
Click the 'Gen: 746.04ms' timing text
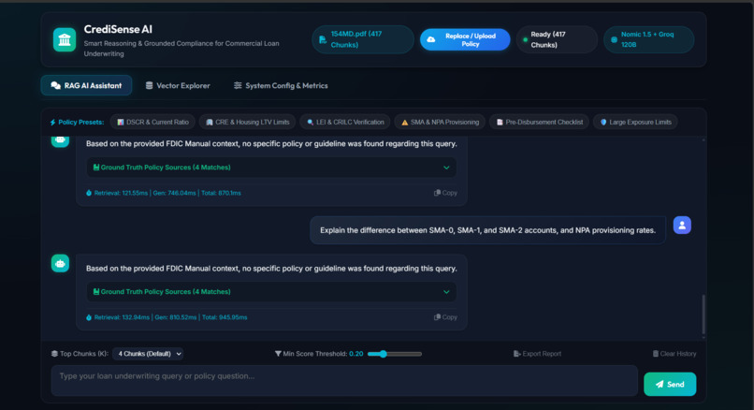coord(174,193)
